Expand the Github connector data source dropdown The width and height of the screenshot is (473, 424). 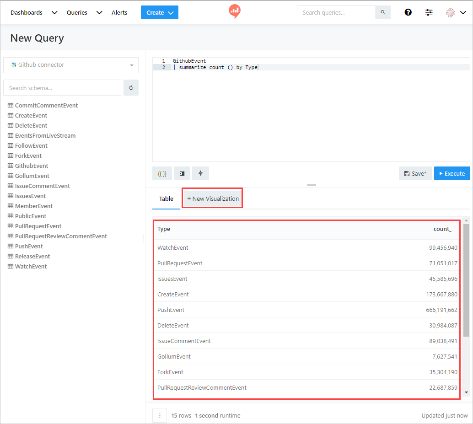tap(71, 65)
